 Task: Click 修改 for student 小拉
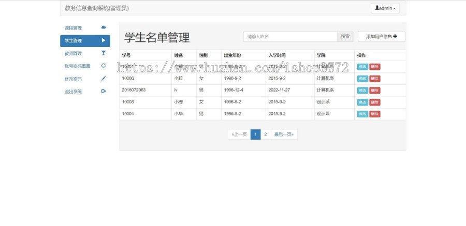pos(362,79)
